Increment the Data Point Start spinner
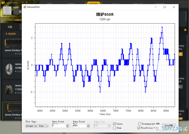The width and height of the screenshot is (189, 134). click(68, 125)
